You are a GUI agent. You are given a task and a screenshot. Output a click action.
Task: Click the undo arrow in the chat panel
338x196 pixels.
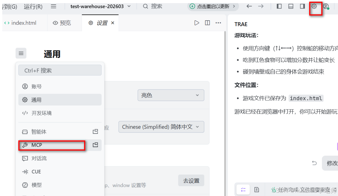[314, 163]
